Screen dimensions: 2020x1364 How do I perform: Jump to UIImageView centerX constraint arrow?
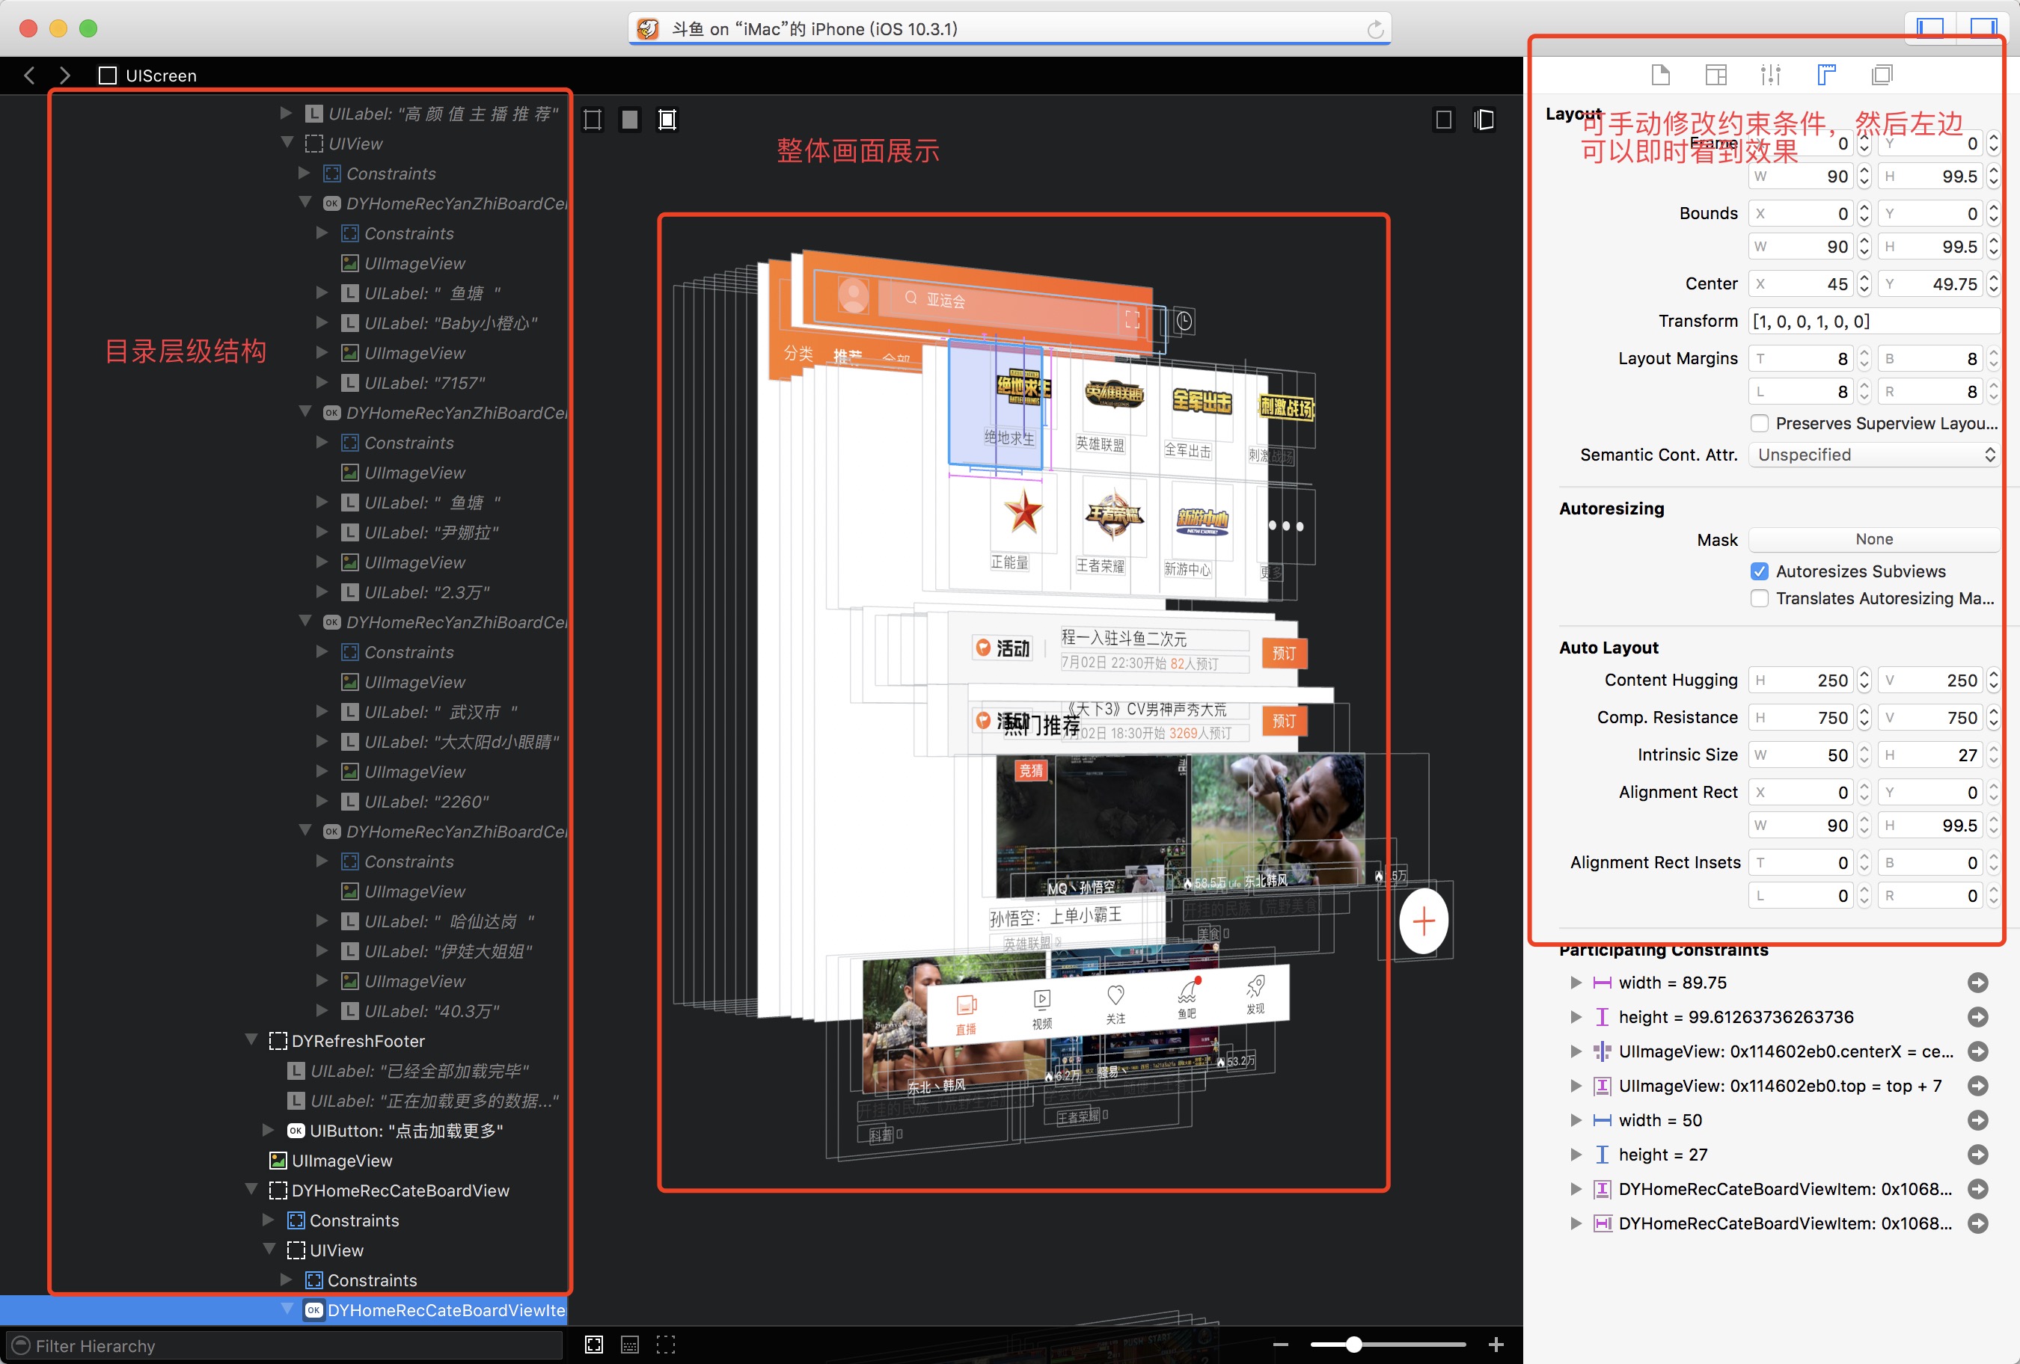point(1977,1051)
